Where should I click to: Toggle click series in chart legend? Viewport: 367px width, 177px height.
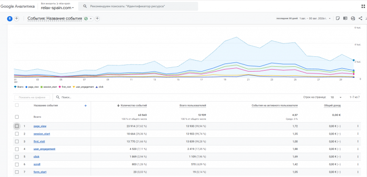tap(99, 87)
